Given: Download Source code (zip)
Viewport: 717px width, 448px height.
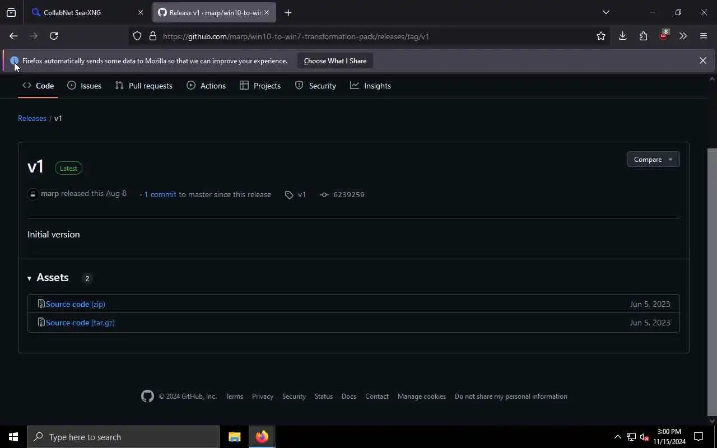Looking at the screenshot, I should click(76, 304).
